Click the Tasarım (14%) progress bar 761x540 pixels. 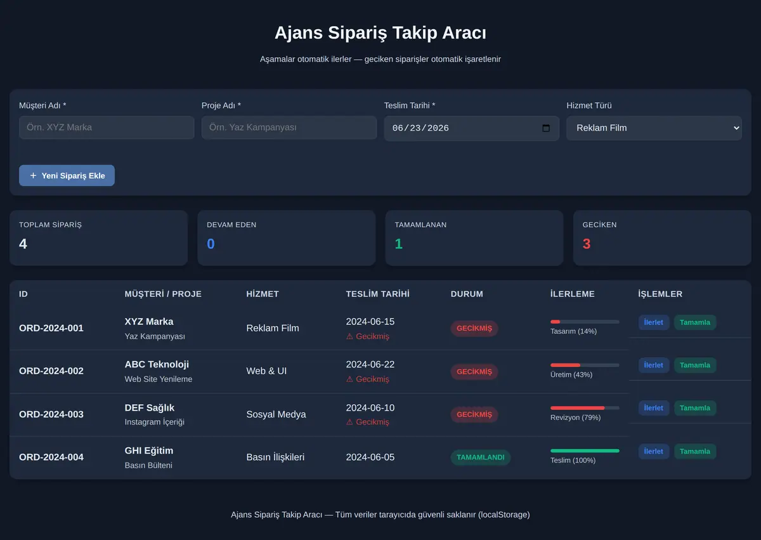pos(585,322)
